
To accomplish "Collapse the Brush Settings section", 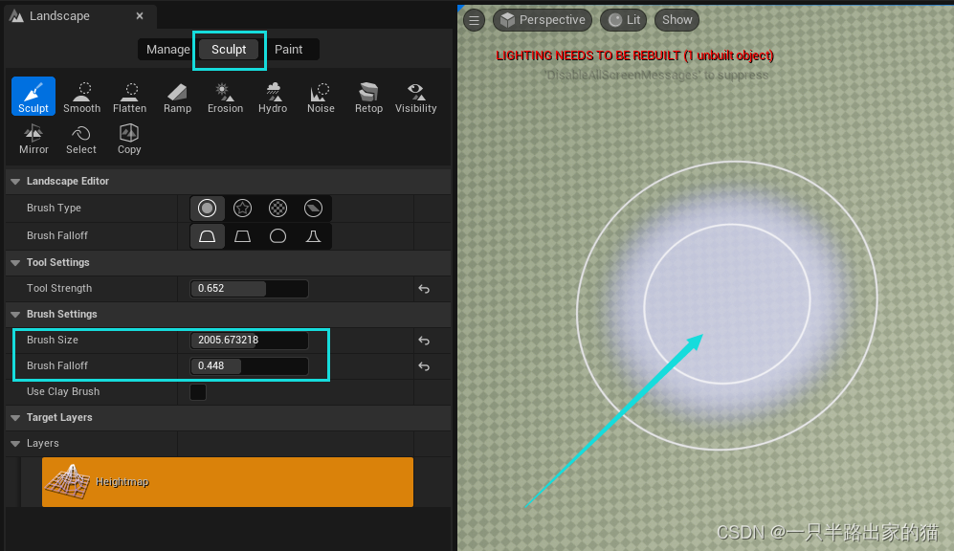I will [16, 315].
